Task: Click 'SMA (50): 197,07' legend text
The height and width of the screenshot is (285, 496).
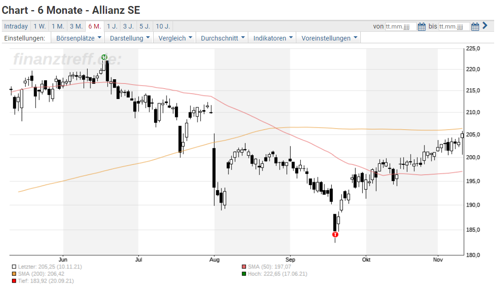Action: coord(269,267)
